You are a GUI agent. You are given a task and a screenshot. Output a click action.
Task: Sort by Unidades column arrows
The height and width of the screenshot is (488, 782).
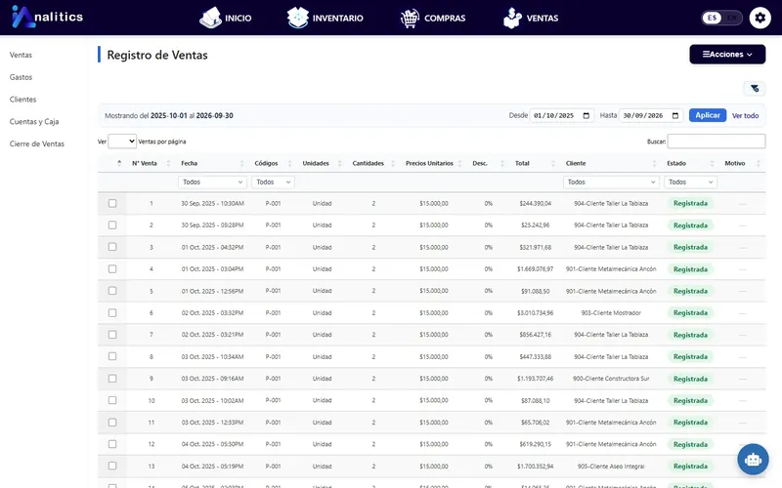(339, 163)
